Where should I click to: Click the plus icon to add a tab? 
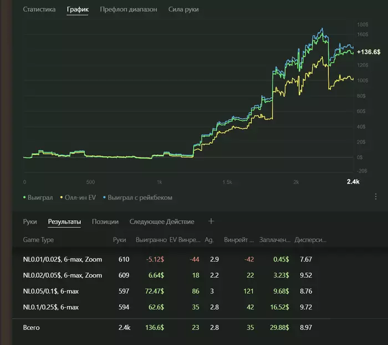coord(211,221)
